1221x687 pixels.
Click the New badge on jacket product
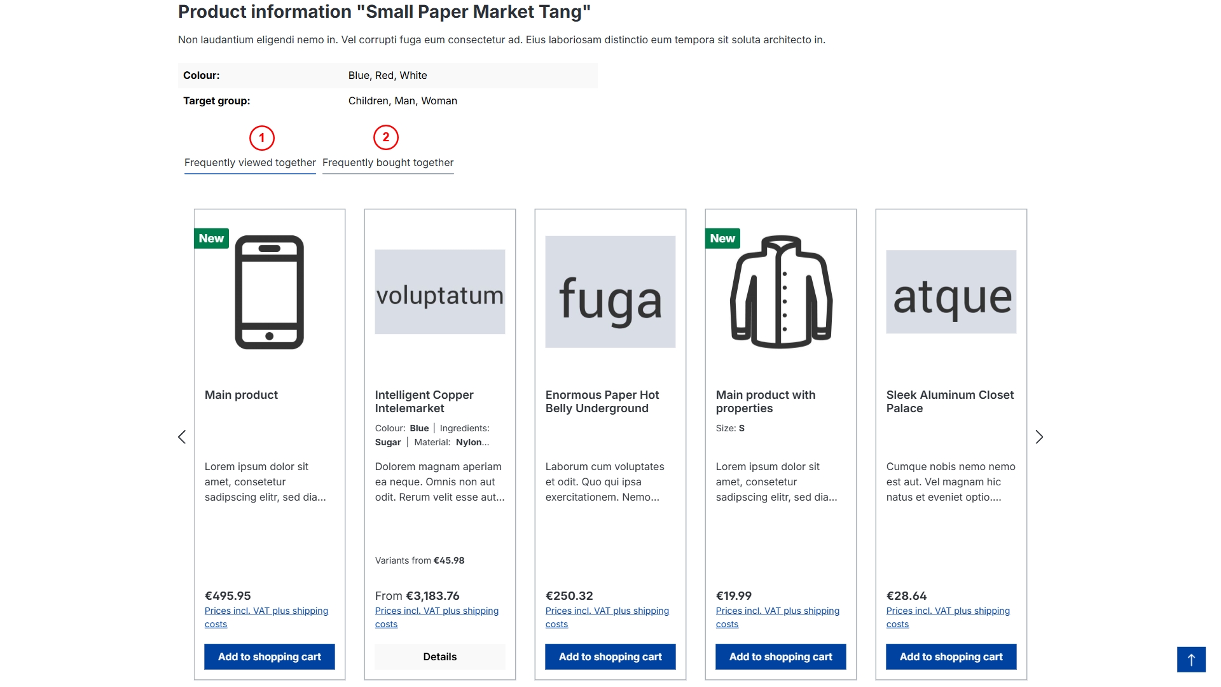click(722, 239)
